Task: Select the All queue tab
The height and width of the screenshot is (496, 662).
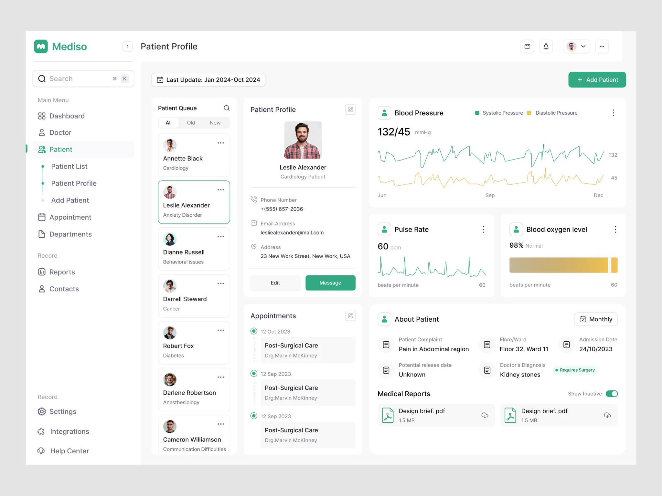Action: point(169,123)
